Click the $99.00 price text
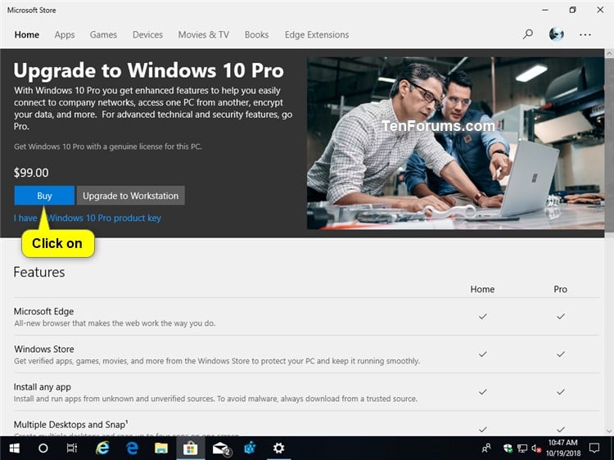Viewport: 614px width, 460px height. 31,173
